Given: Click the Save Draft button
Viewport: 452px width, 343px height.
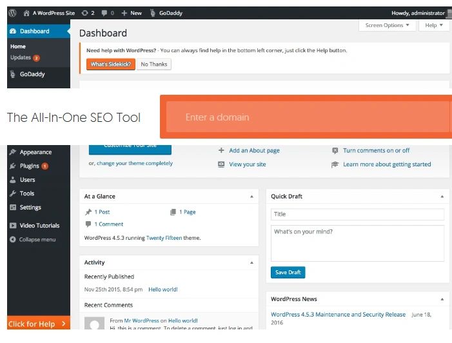Looking at the screenshot, I should (x=288, y=272).
